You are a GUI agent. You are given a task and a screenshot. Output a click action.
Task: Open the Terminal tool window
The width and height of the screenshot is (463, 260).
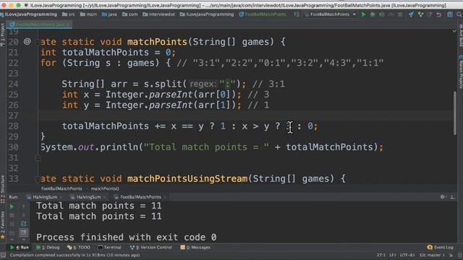point(109,247)
